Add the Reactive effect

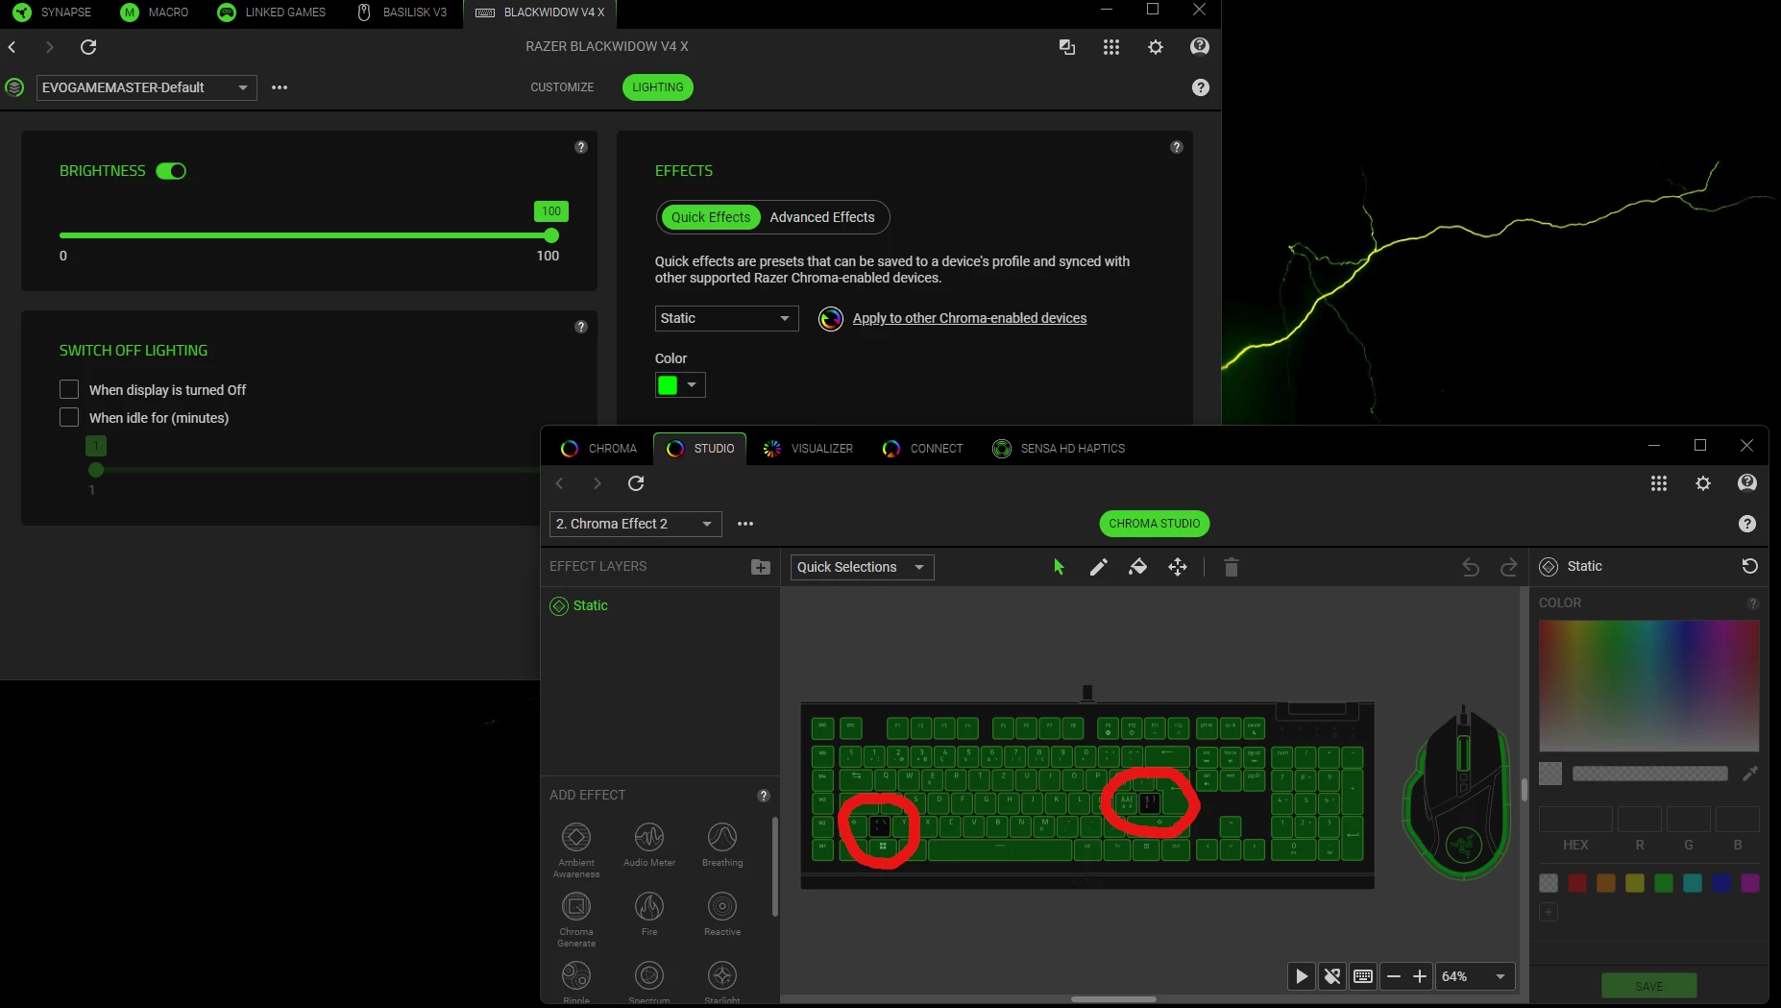click(x=722, y=913)
